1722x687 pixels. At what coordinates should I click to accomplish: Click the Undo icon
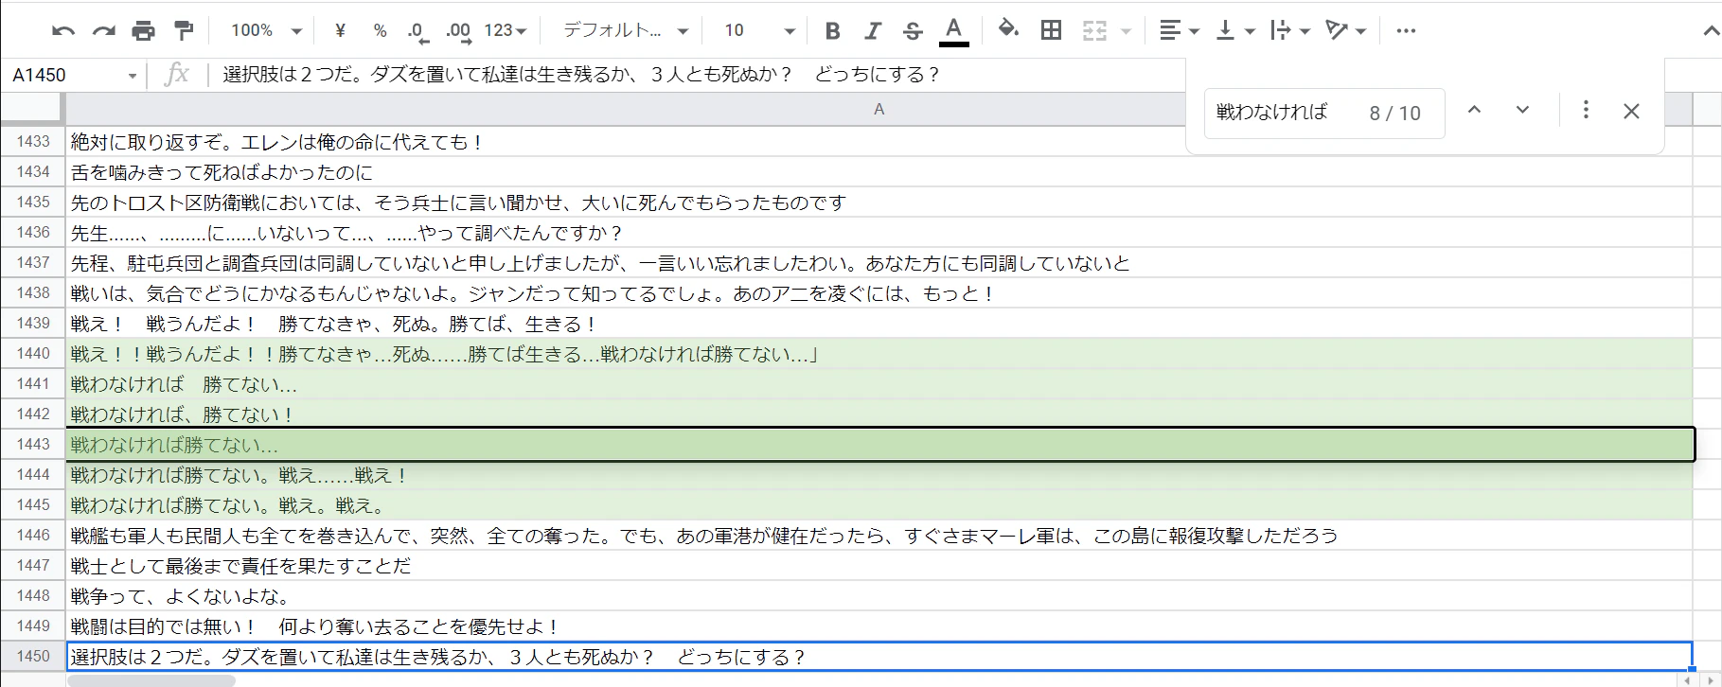coord(63,31)
